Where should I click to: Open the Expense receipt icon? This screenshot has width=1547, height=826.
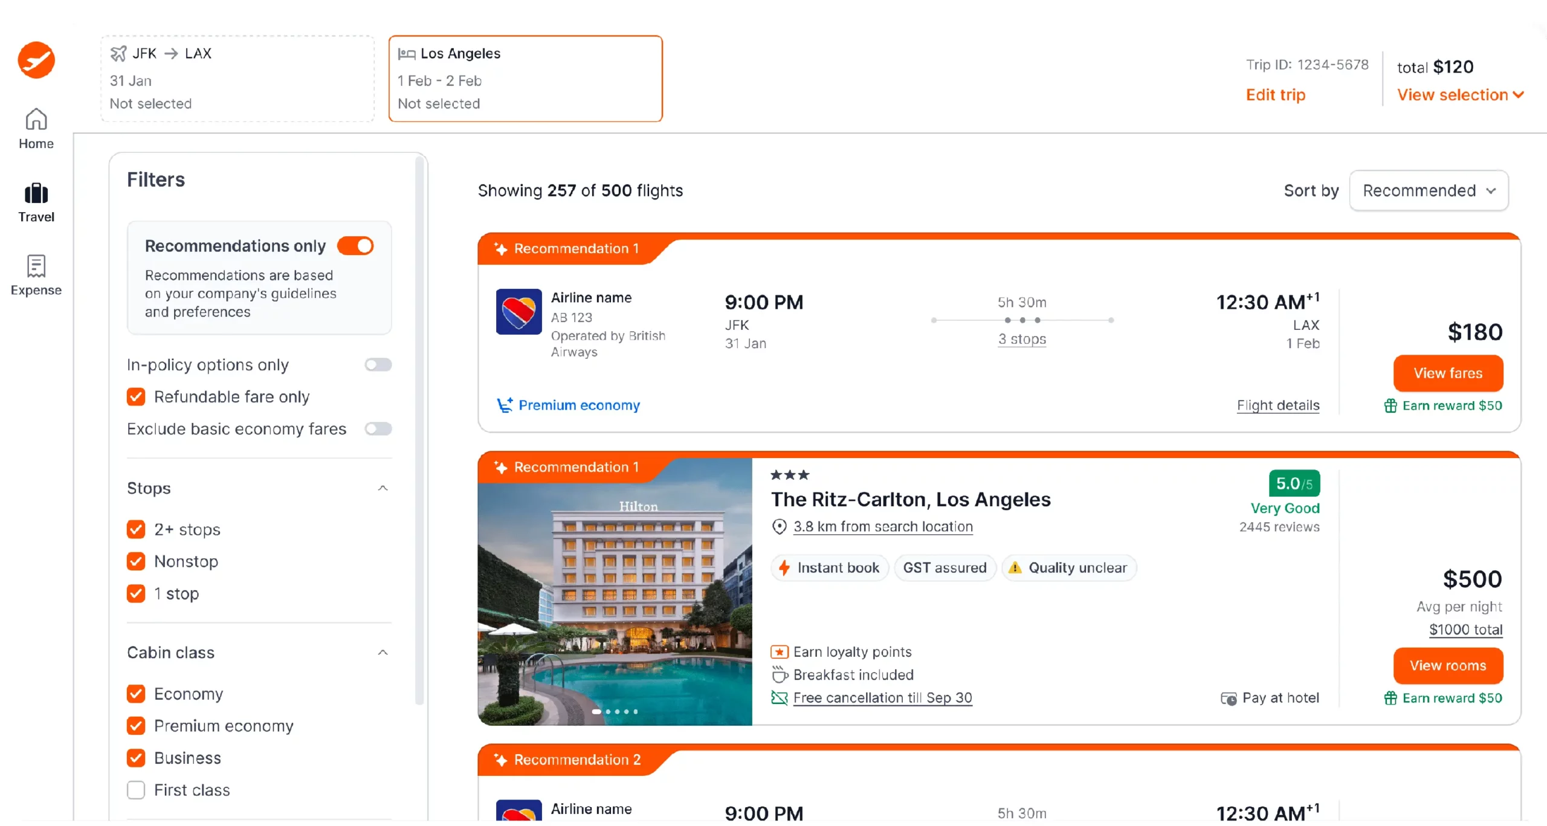point(36,266)
